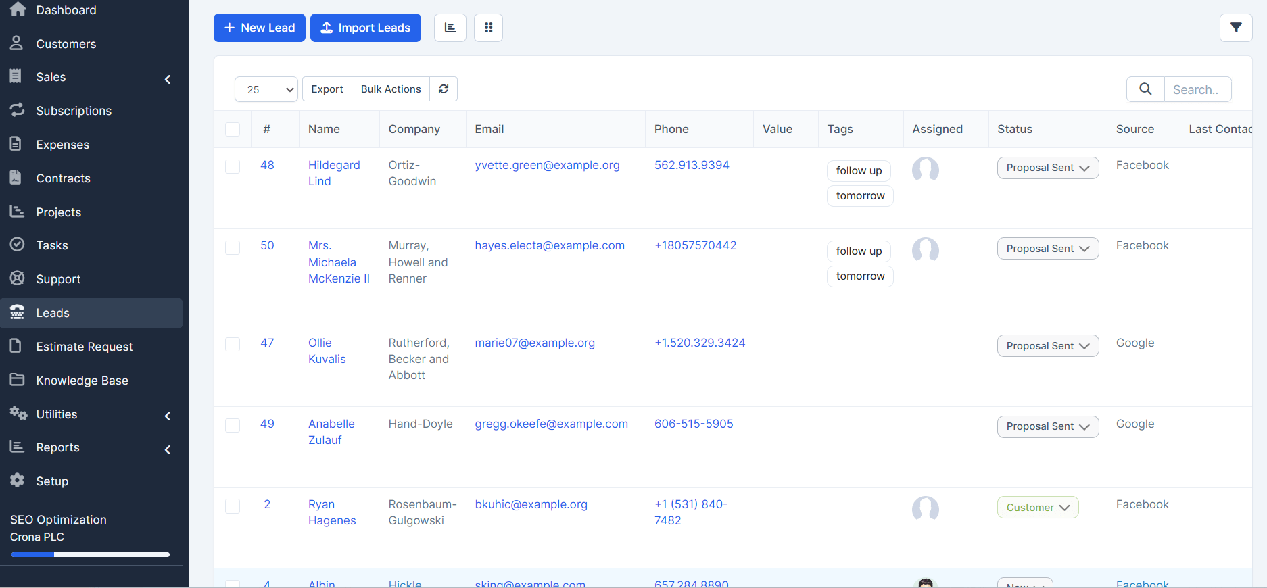Screen dimensions: 1267x588
Task: Open status dropdown for Hildegard Lind
Action: (x=1048, y=168)
